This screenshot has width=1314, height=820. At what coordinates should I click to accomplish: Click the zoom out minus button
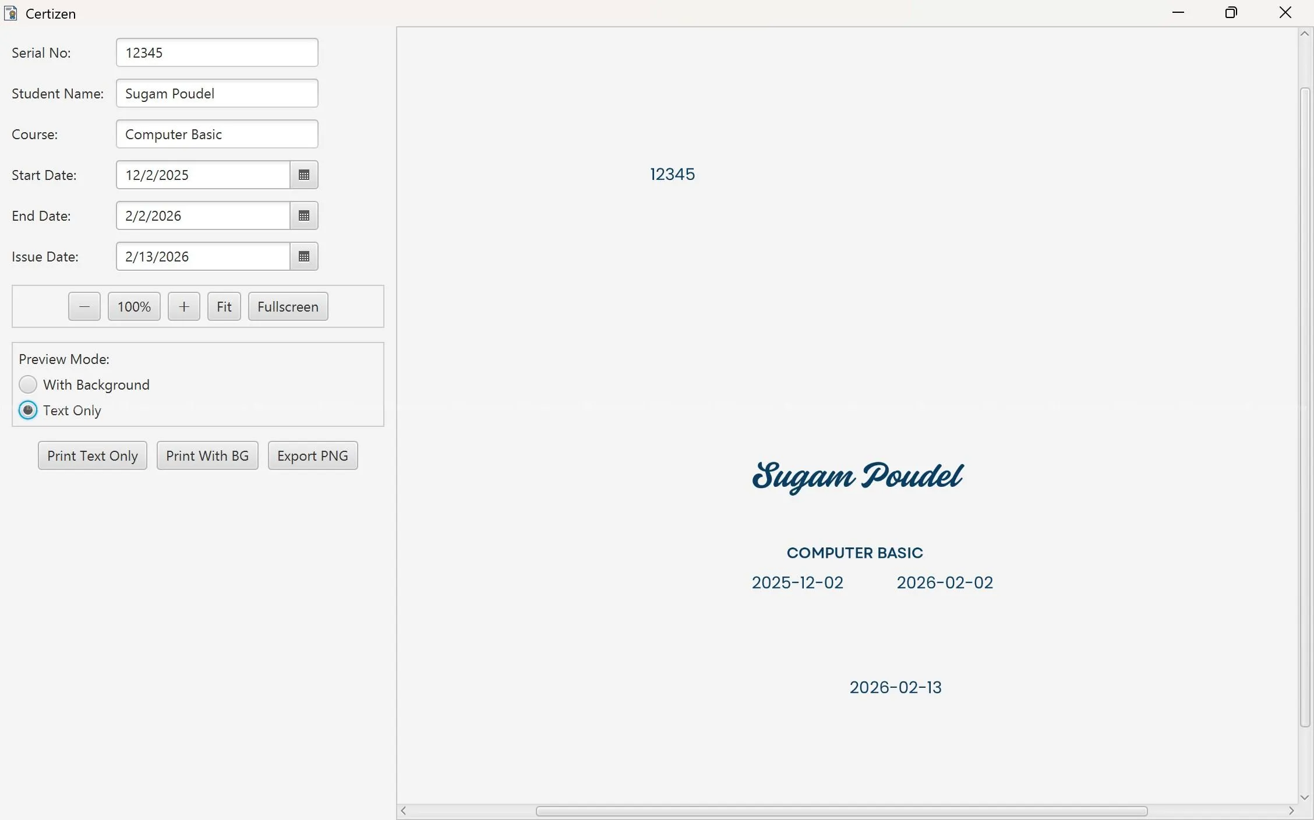pyautogui.click(x=84, y=306)
